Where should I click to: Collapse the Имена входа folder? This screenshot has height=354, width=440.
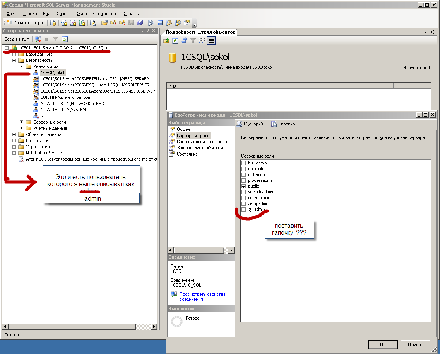click(21, 67)
